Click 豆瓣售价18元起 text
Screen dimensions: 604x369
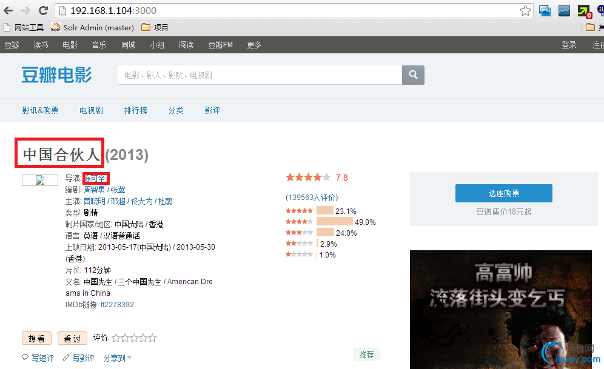(504, 211)
